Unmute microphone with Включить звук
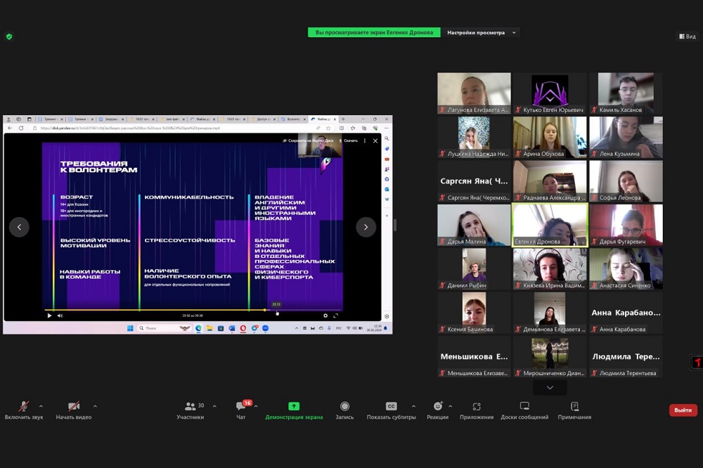703x468 pixels. coord(24,410)
